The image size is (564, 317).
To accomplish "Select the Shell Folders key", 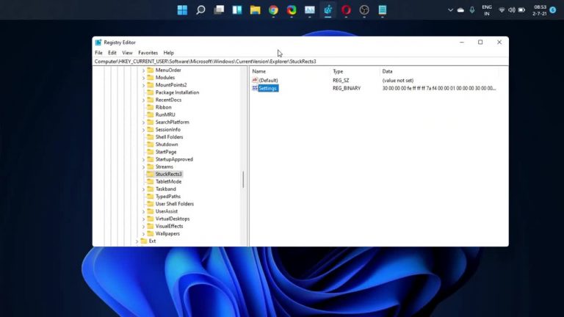I will (x=169, y=137).
